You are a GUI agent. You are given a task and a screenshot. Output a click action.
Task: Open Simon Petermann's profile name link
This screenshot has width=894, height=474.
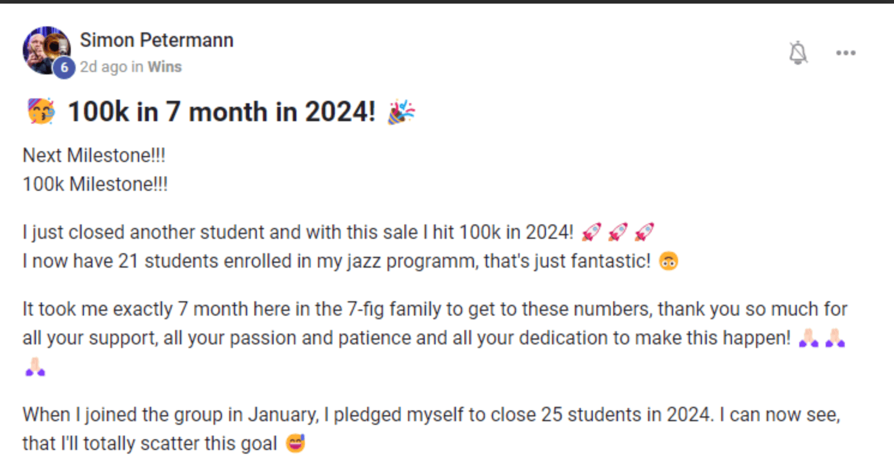click(157, 40)
